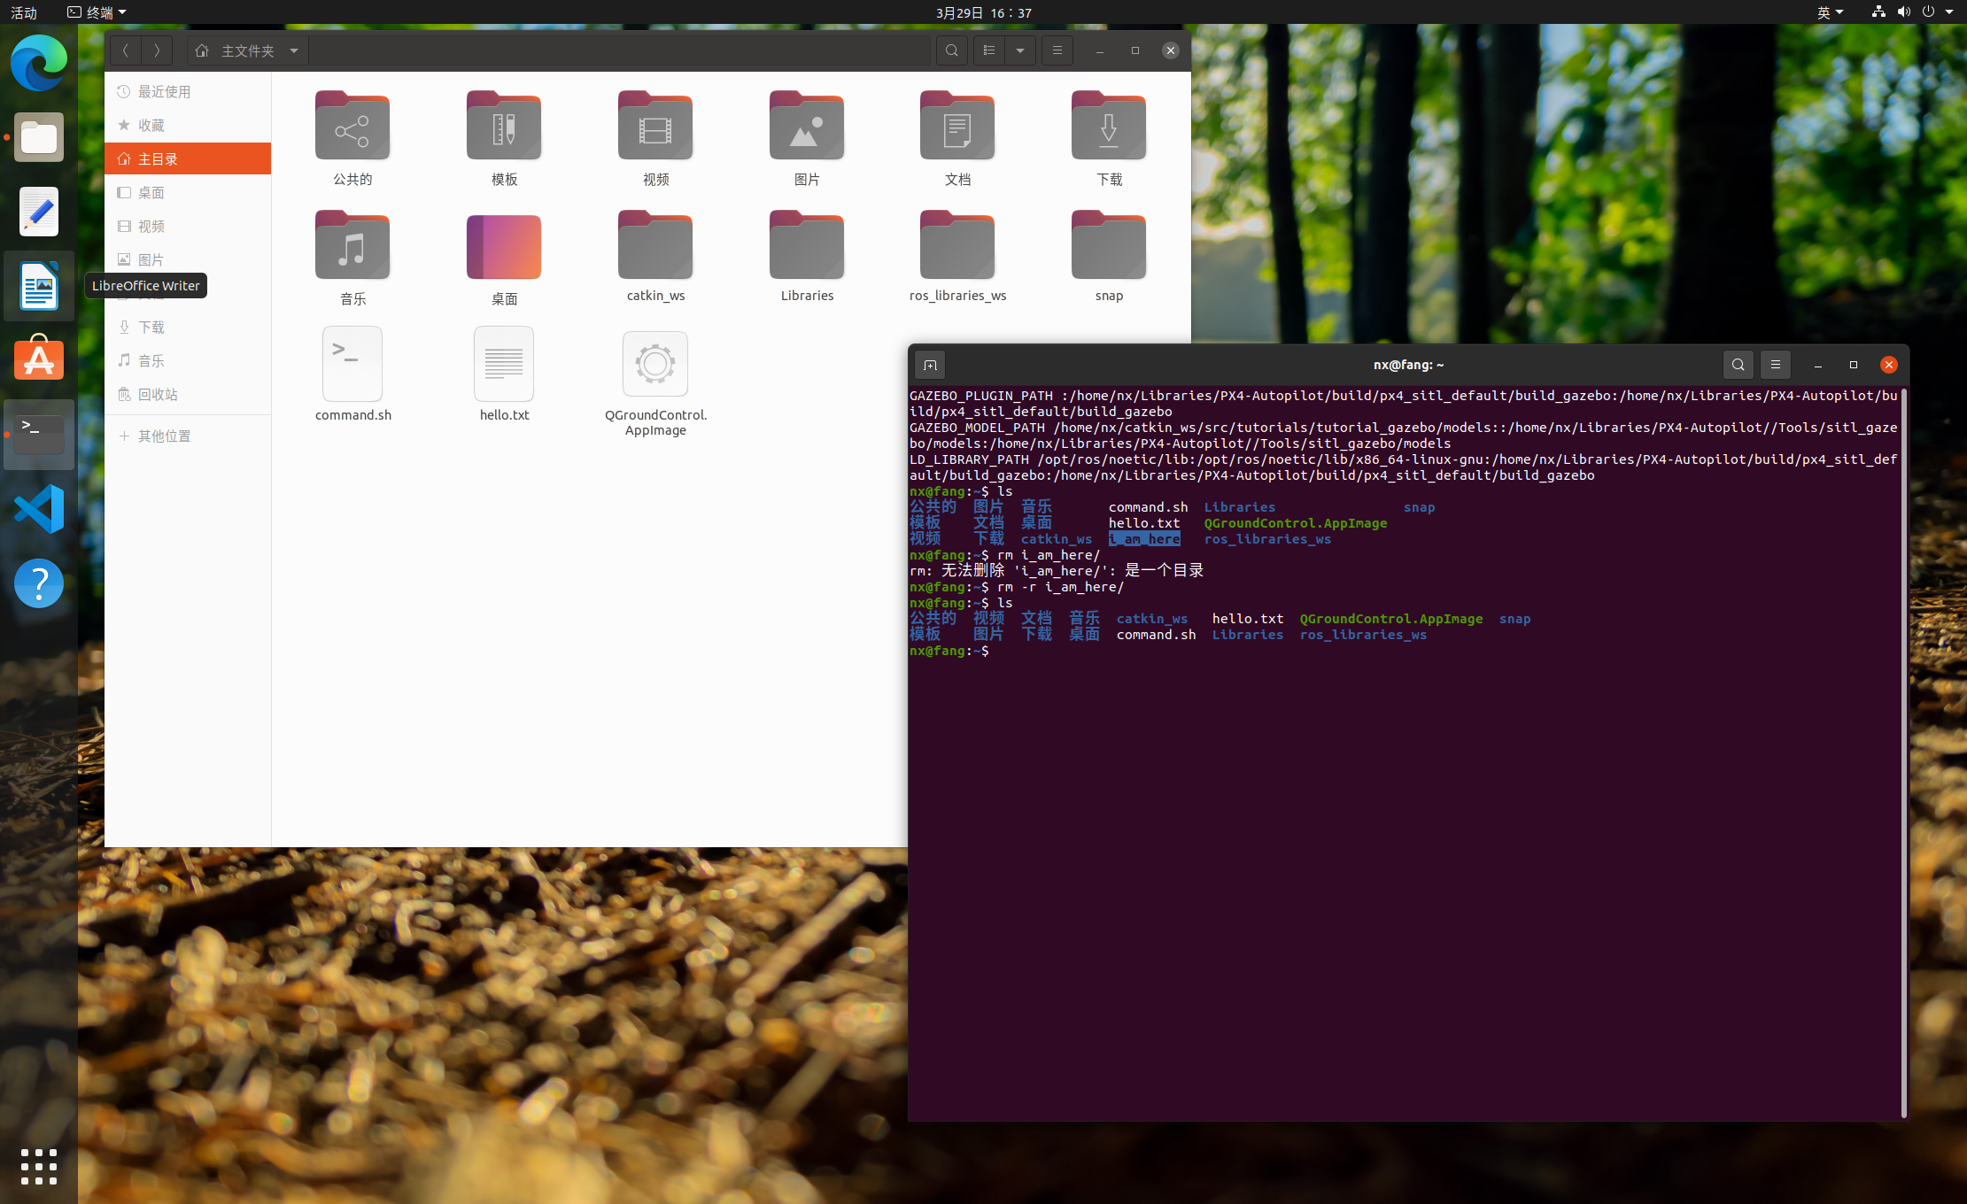
Task: Select the Libraries folder
Action: pyautogui.click(x=807, y=256)
